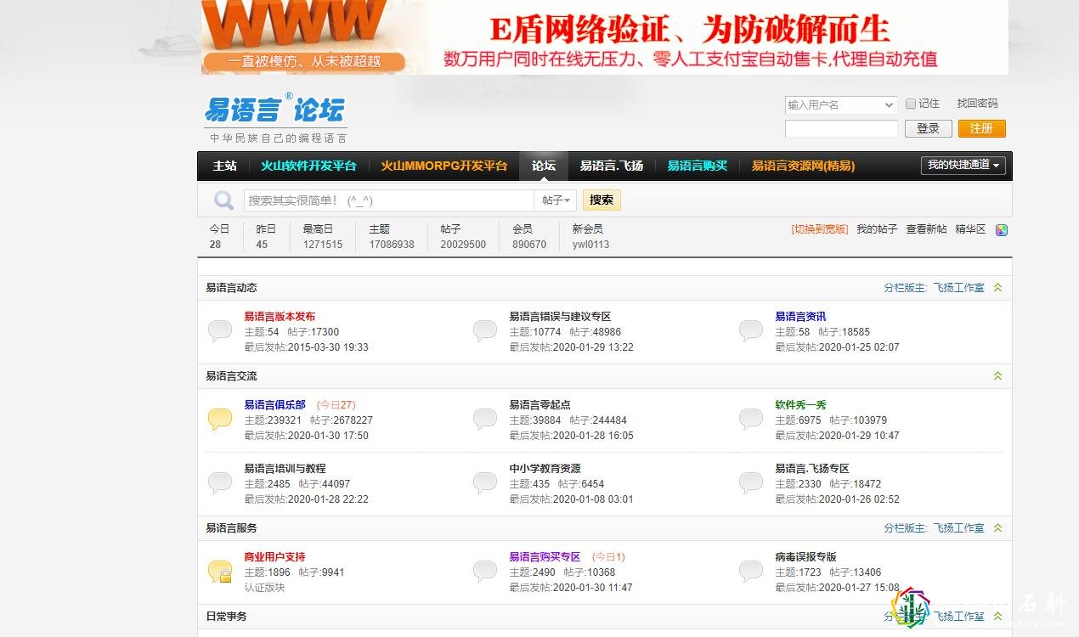Open 易语言购买专区 forum link
This screenshot has width=1079, height=637.
click(x=545, y=557)
